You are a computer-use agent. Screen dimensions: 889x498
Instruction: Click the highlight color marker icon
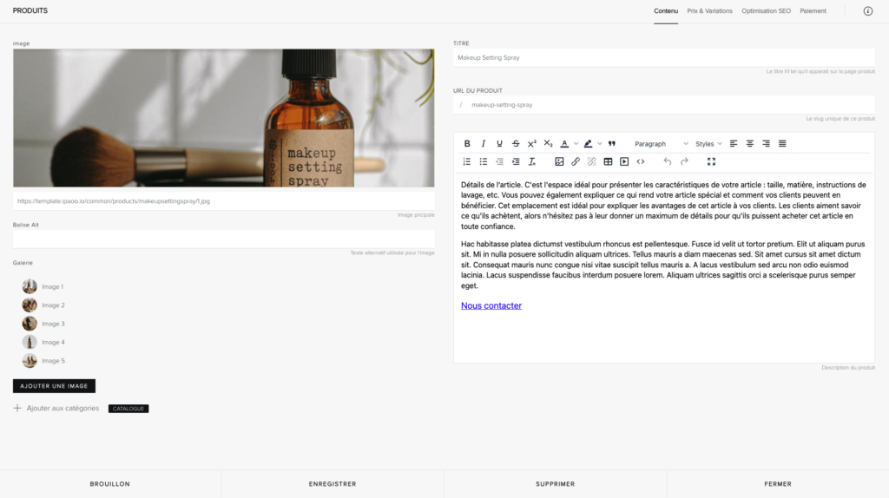click(588, 144)
